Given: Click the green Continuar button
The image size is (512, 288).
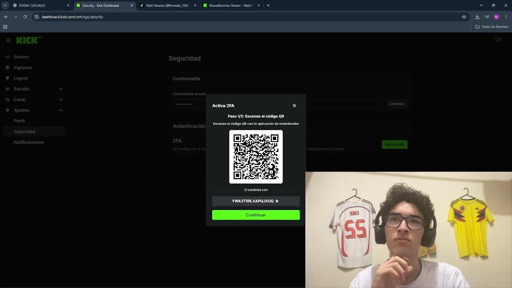Looking at the screenshot, I should (x=256, y=215).
